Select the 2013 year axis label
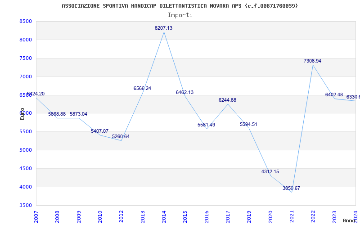 coord(143,216)
